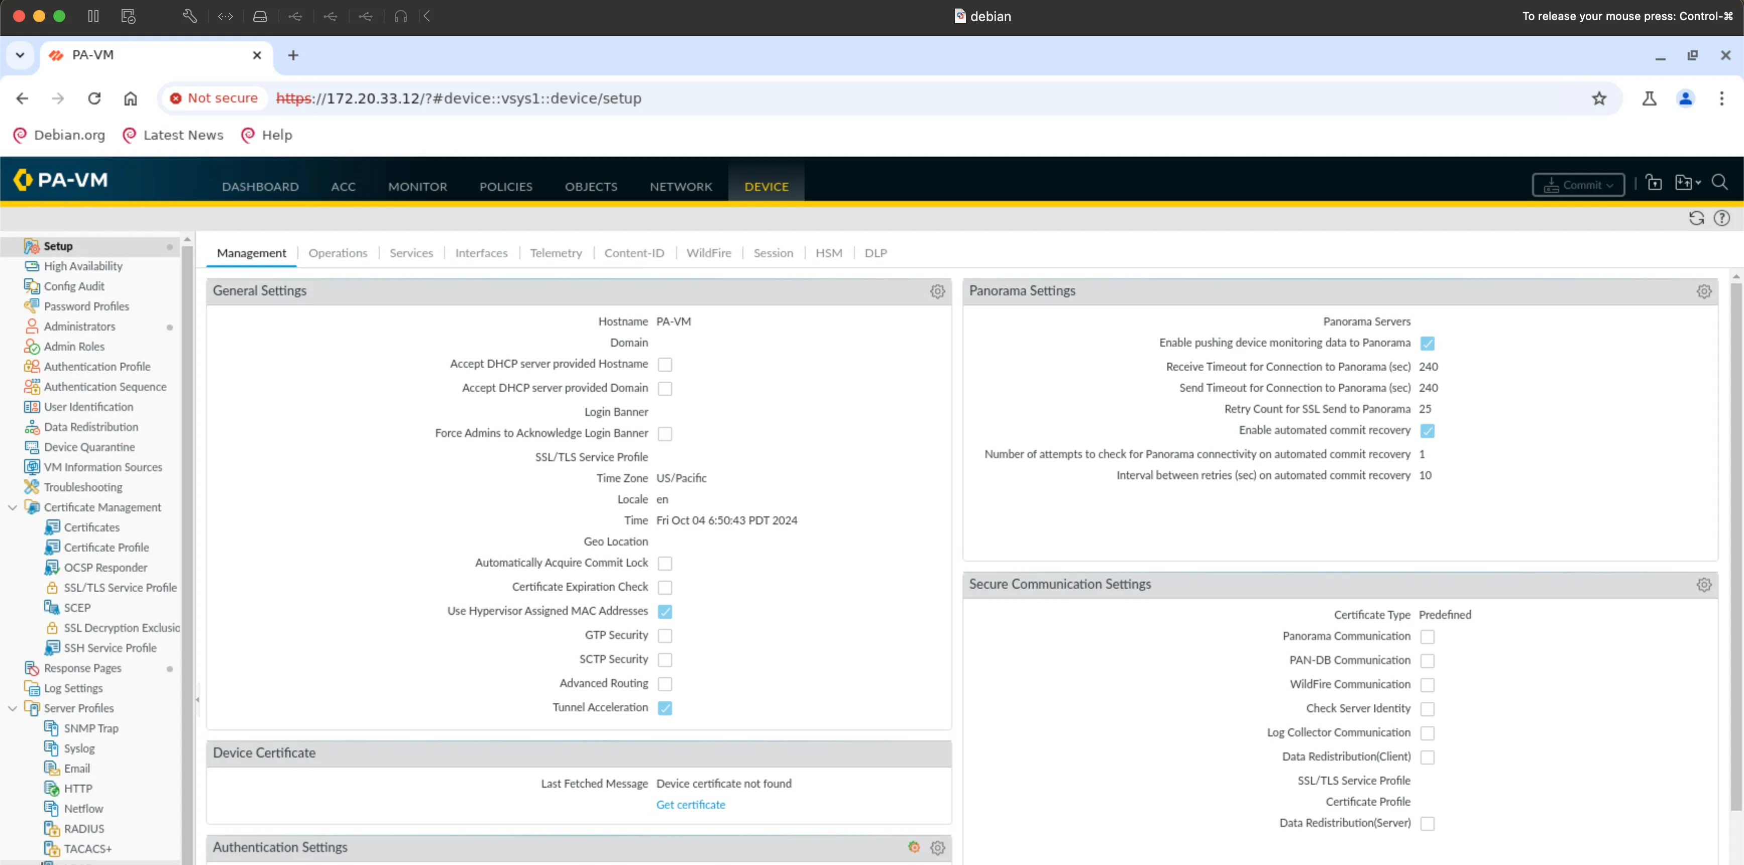Screen dimensions: 1744x865
Task: Disable Tunnel Acceleration checkbox
Action: (x=665, y=708)
